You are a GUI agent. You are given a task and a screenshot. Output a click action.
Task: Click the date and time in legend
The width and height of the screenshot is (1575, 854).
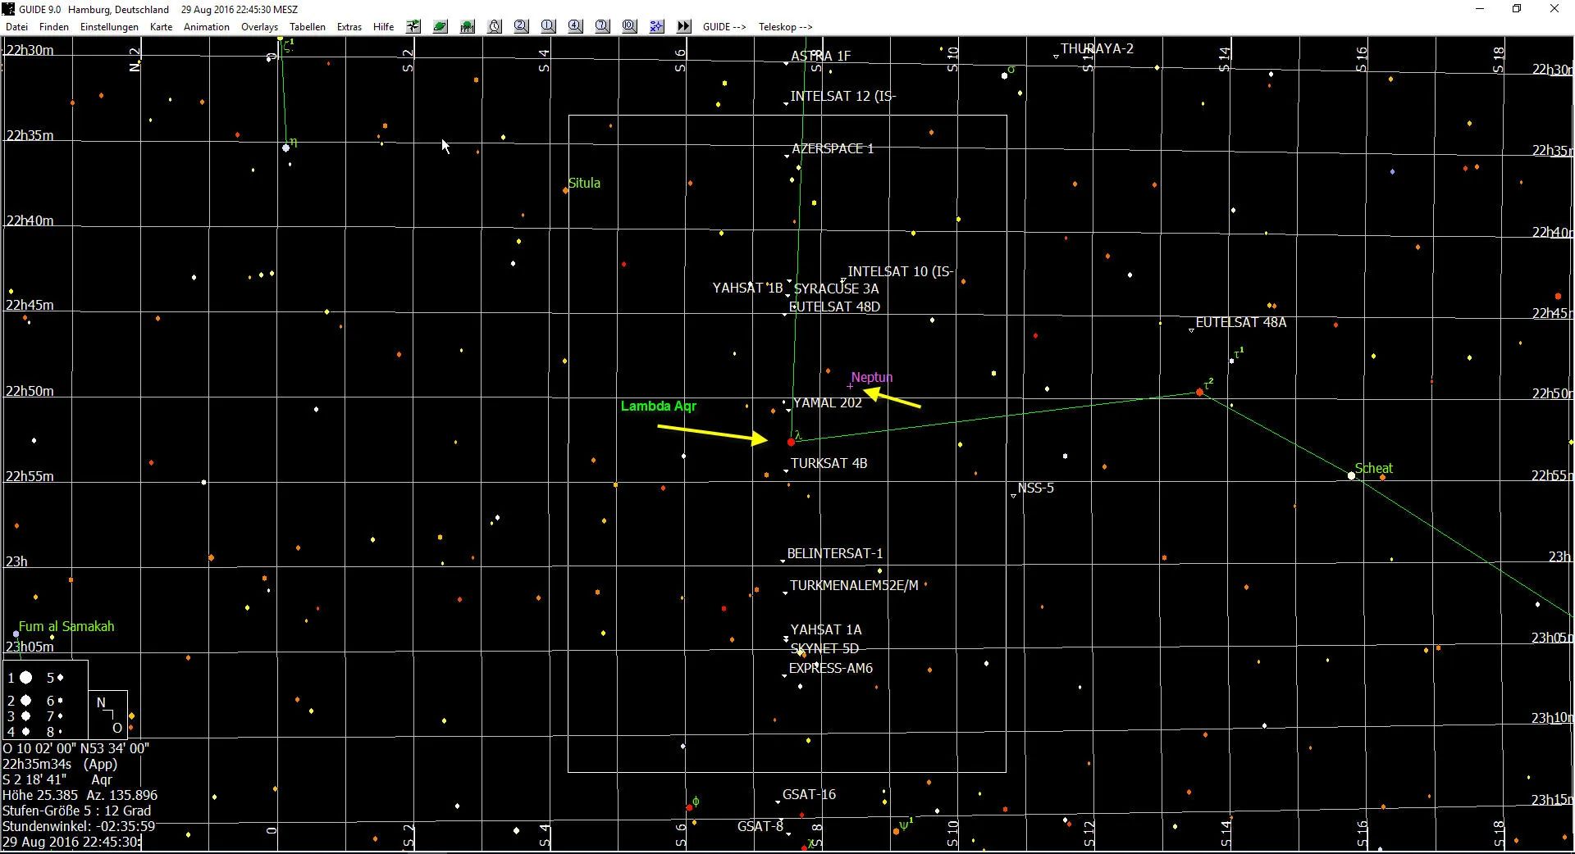tap(71, 842)
